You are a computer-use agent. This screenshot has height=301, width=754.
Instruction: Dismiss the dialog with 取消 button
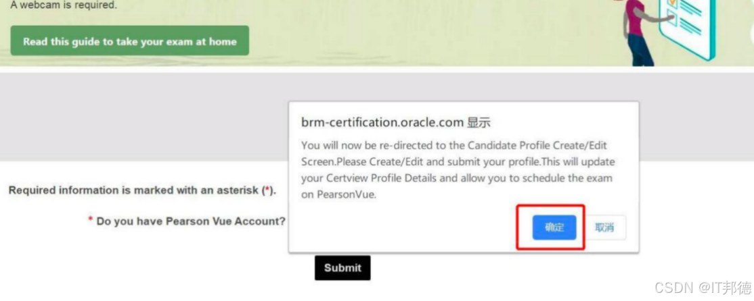604,227
